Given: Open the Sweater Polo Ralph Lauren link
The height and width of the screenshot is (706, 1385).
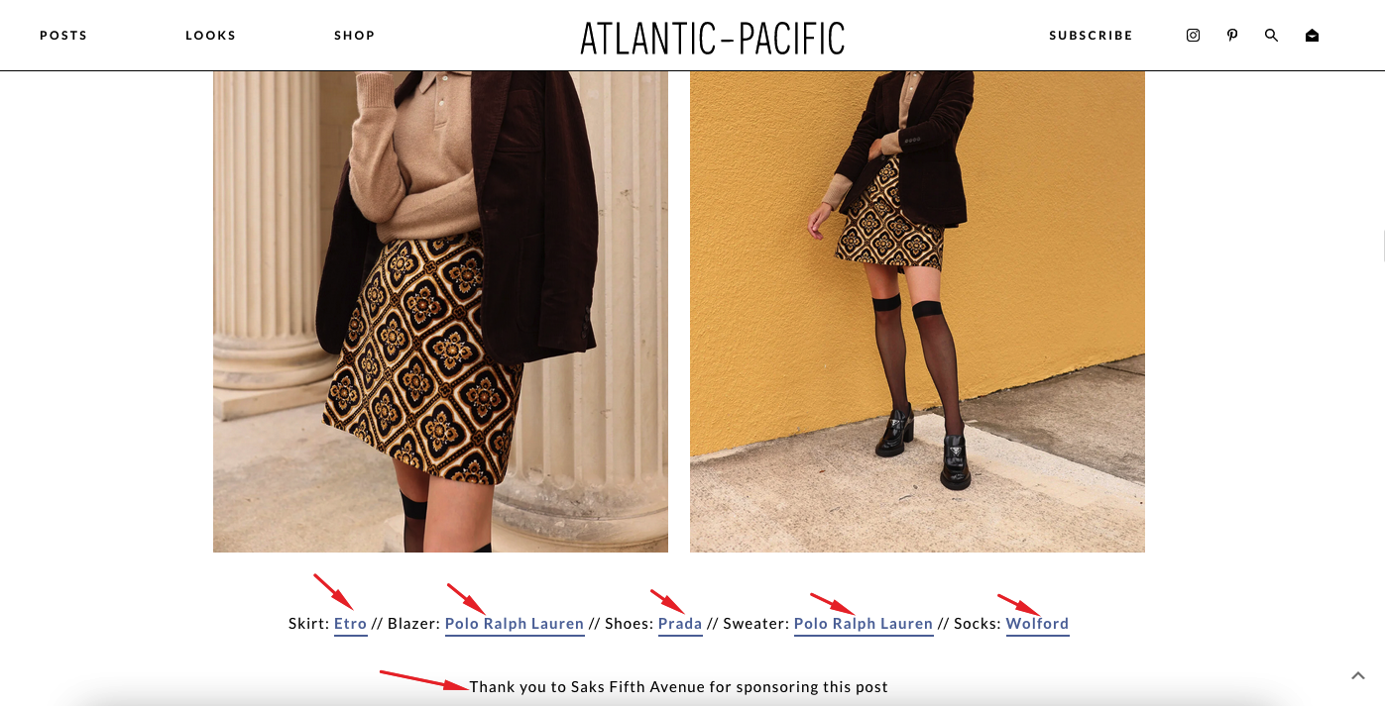Looking at the screenshot, I should click(x=864, y=624).
